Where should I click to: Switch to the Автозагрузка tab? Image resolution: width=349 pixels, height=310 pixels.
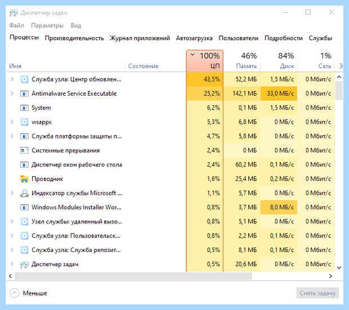(194, 38)
